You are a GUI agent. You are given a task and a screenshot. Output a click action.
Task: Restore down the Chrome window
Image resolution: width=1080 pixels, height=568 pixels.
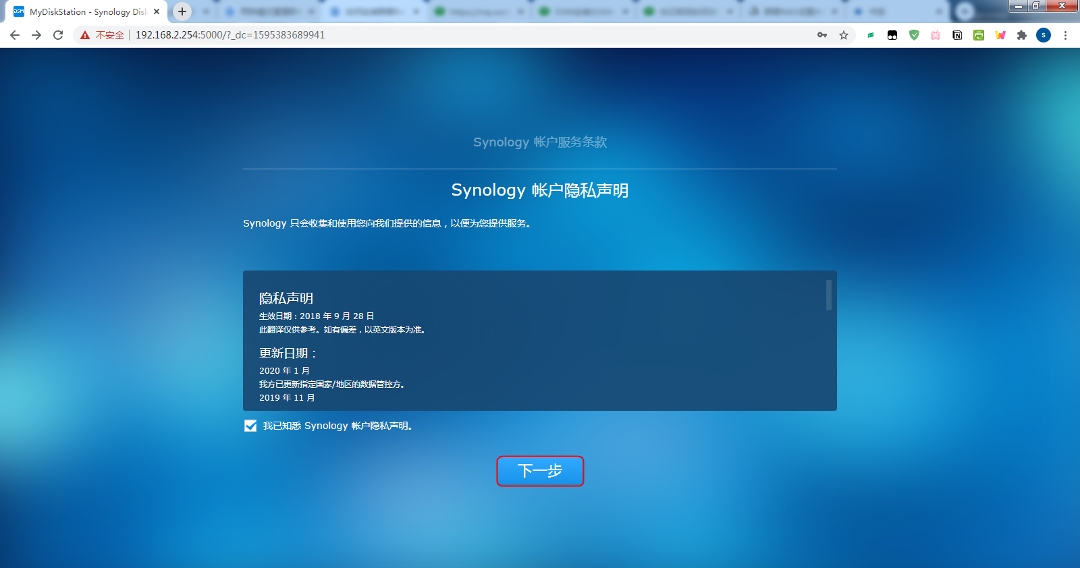point(1036,6)
